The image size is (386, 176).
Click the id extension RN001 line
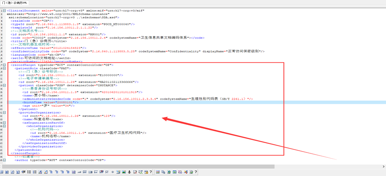click(x=58, y=34)
